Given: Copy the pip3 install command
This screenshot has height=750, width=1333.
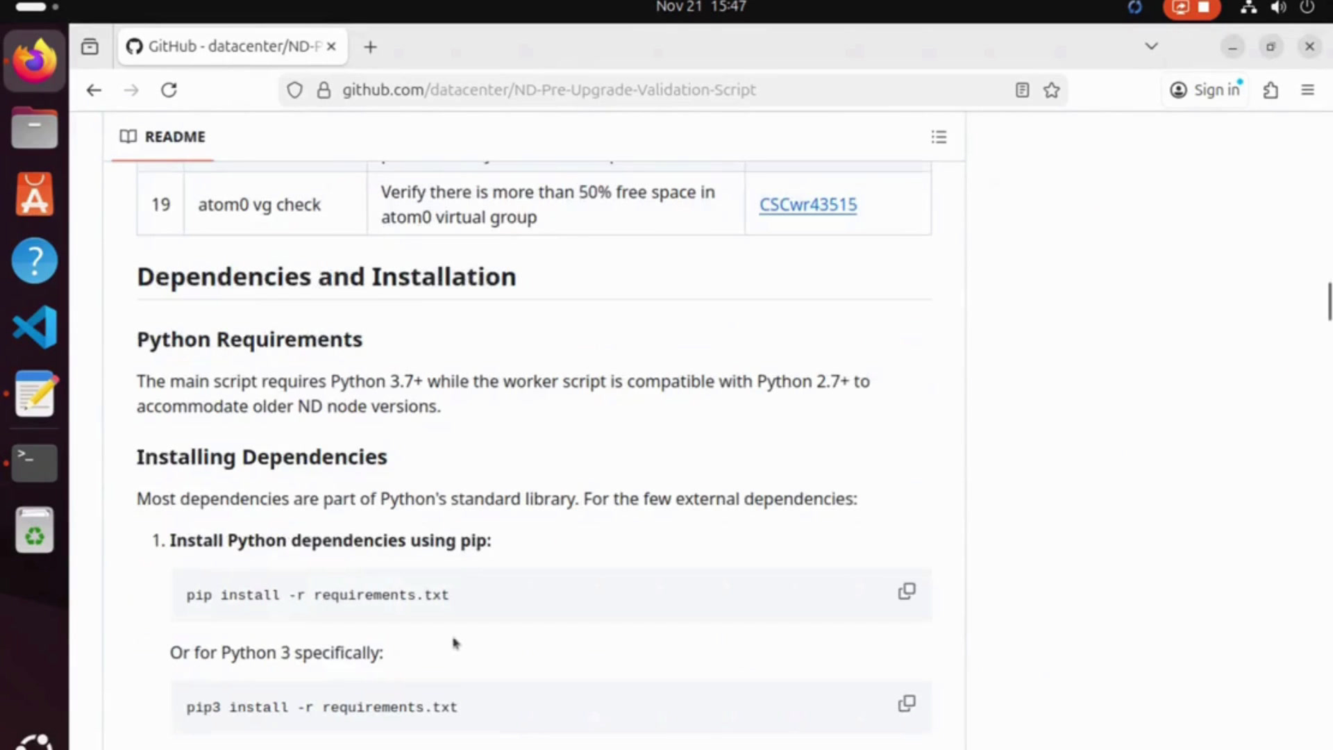Looking at the screenshot, I should tap(907, 703).
